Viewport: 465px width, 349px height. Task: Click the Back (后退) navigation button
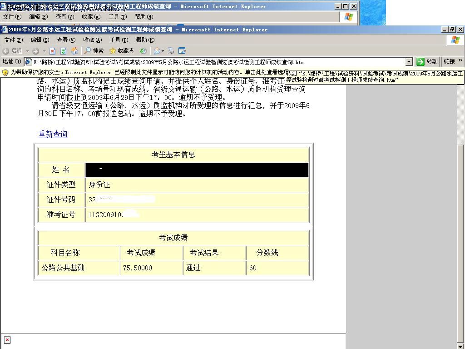(x=13, y=51)
